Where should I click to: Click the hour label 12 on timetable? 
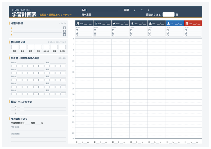(73, 72)
